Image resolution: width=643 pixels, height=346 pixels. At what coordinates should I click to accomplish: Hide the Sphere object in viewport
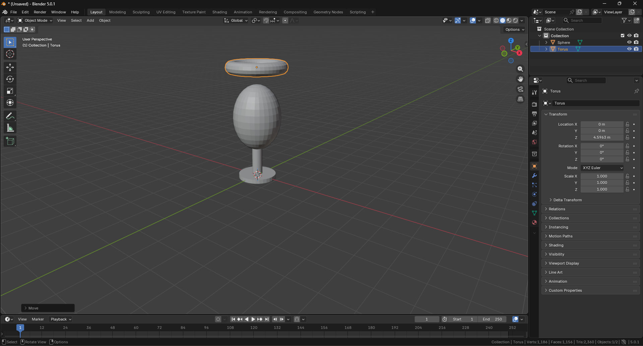pyautogui.click(x=629, y=42)
